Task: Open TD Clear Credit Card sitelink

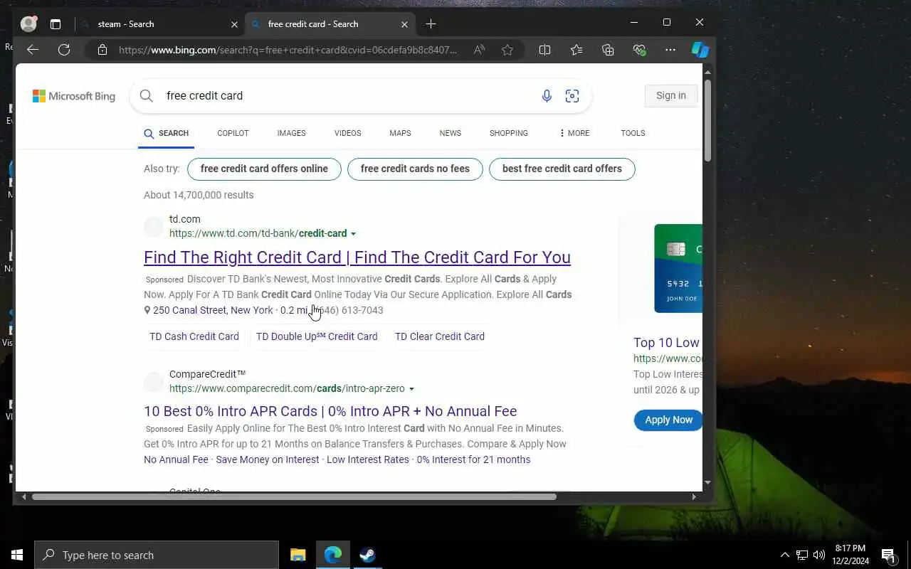Action: click(x=440, y=336)
